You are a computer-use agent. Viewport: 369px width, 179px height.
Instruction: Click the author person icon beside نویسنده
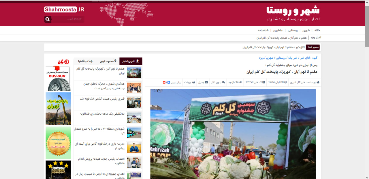[318, 82]
